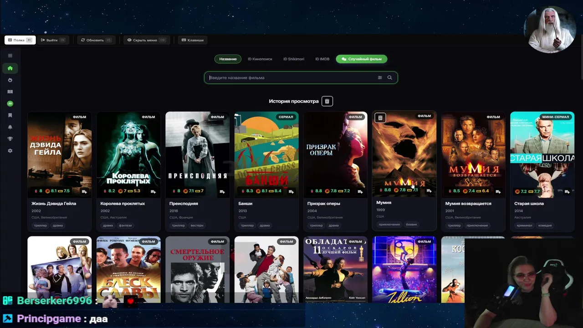Add Мумия to list icon
Image resolution: width=583 pixels, height=328 pixels.
[x=429, y=190]
